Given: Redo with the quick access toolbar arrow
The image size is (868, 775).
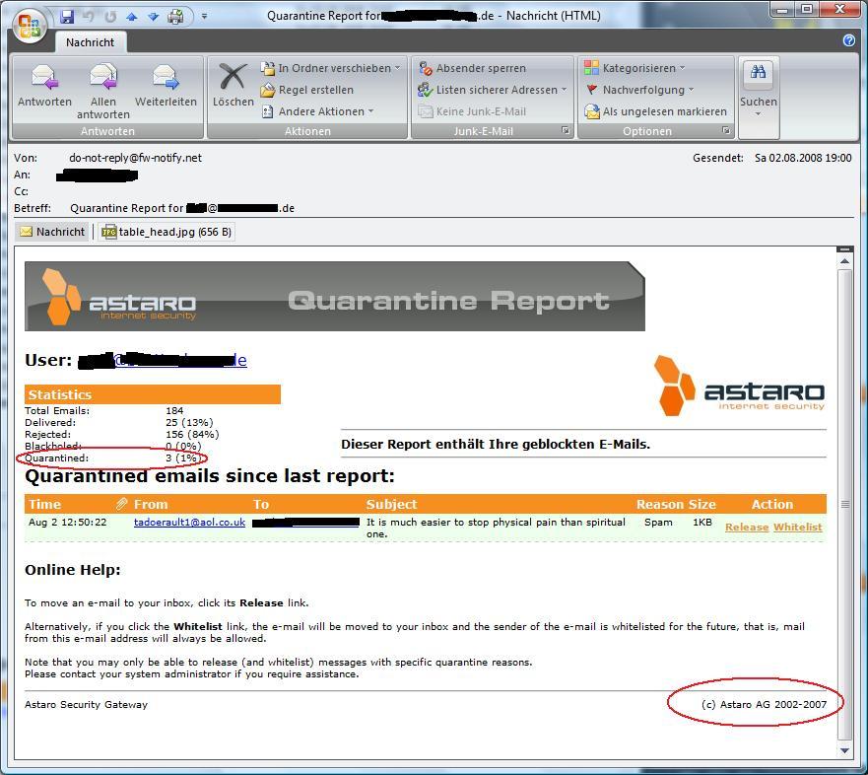Looking at the screenshot, I should coord(110,17).
